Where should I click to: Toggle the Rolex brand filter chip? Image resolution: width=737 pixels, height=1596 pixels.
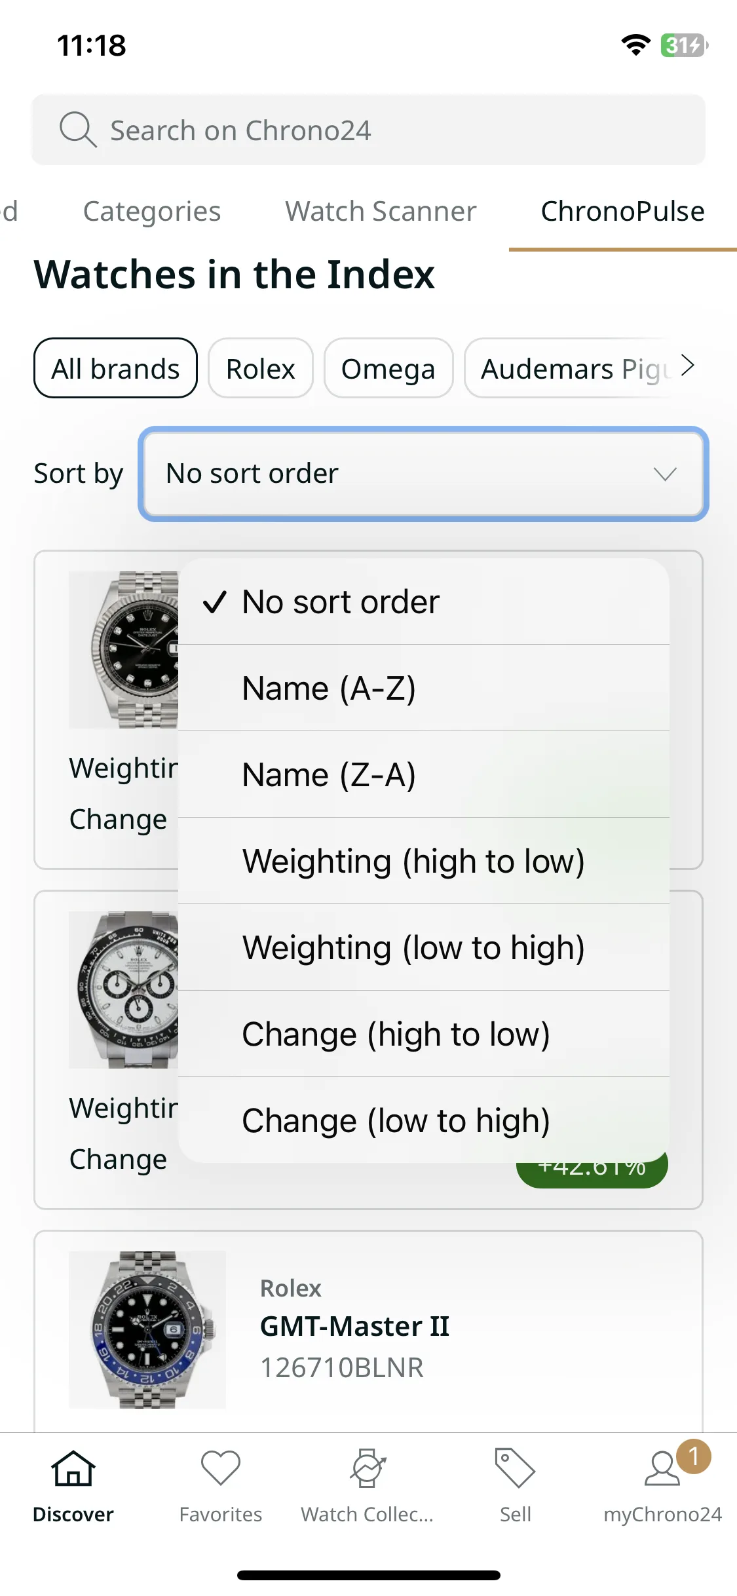(261, 368)
